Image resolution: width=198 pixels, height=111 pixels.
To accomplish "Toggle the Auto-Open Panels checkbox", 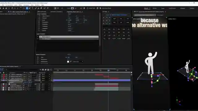I will click(x=100, y=8).
